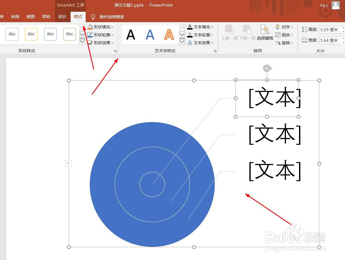Open the 组合 group menu

(285, 35)
